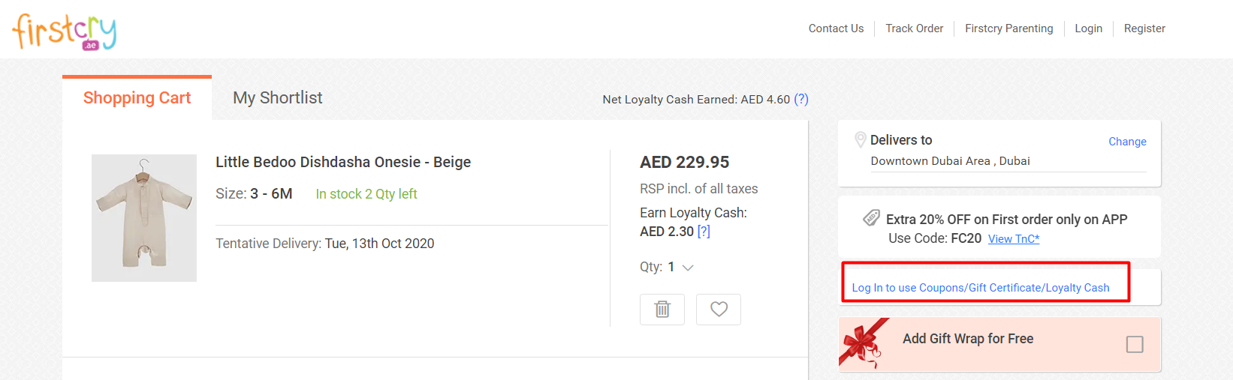The width and height of the screenshot is (1233, 380).
Task: Open the Track Order page
Action: coord(914,28)
